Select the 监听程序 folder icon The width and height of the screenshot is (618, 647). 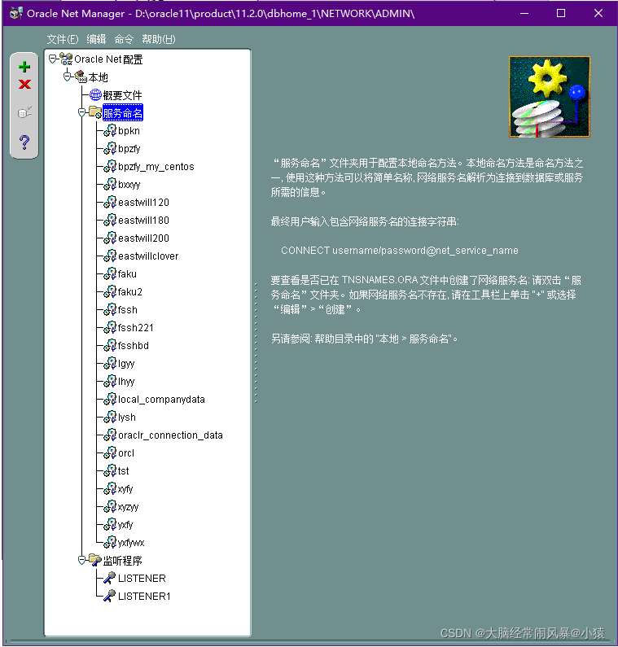(95, 560)
